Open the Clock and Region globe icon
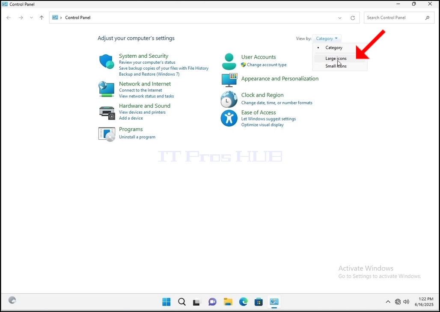 click(229, 99)
